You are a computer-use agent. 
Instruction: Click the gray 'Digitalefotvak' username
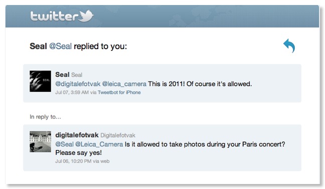click(118, 135)
